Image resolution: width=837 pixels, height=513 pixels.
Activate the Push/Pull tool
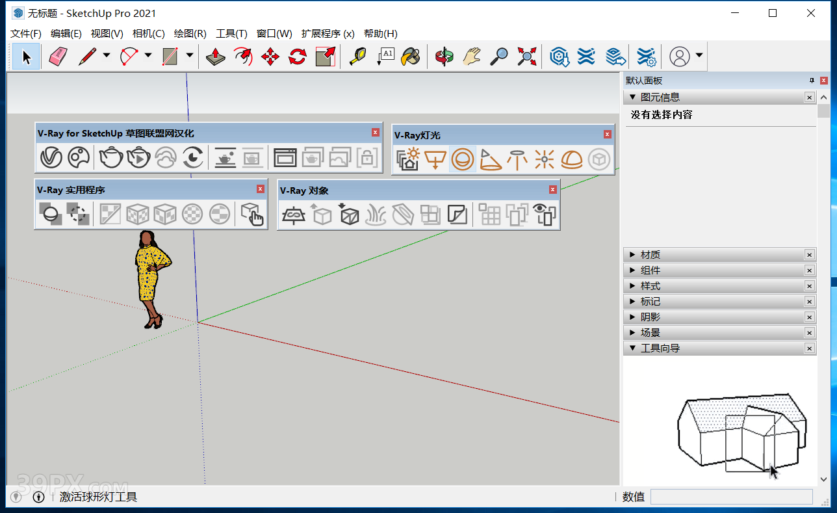(x=215, y=57)
